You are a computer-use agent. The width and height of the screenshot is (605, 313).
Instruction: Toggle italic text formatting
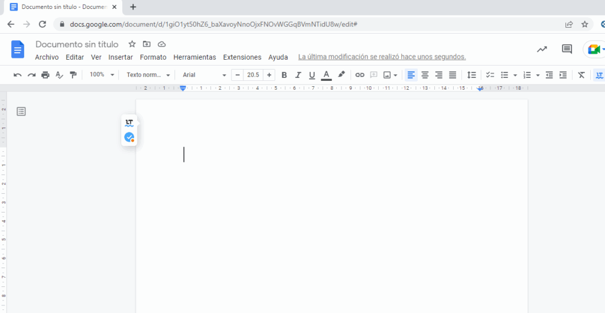point(298,75)
